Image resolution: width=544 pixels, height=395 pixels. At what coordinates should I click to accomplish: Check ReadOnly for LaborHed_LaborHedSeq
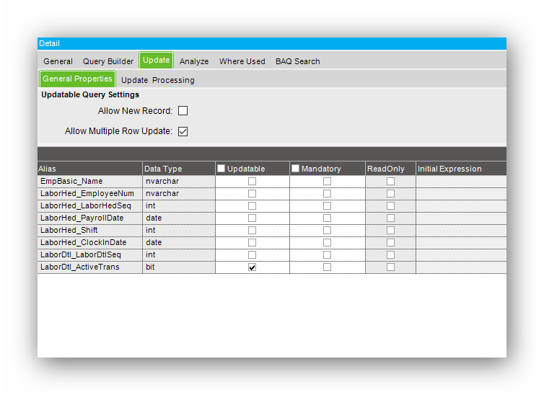pyautogui.click(x=390, y=206)
